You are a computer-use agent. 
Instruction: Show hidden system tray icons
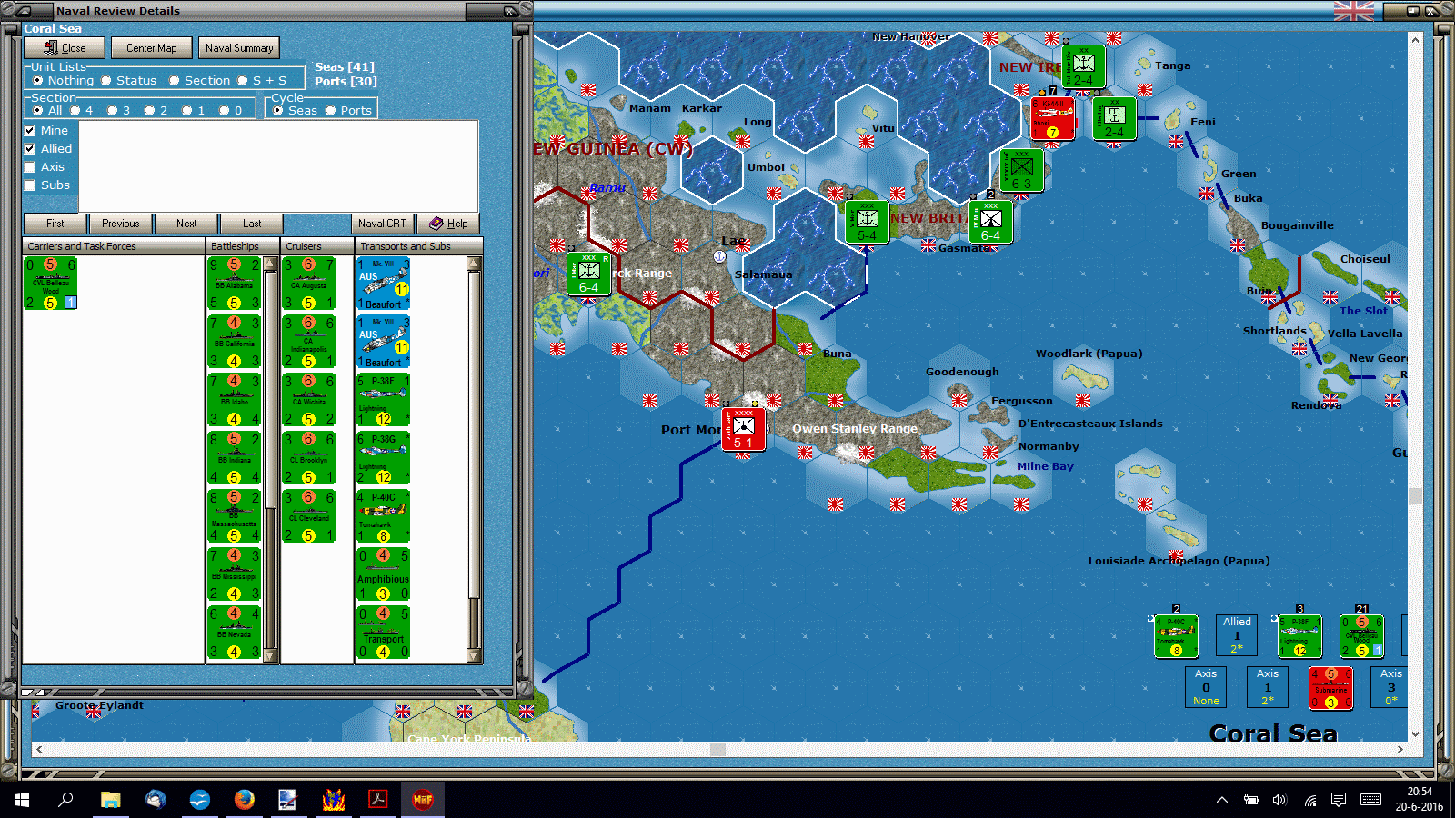point(1222,800)
